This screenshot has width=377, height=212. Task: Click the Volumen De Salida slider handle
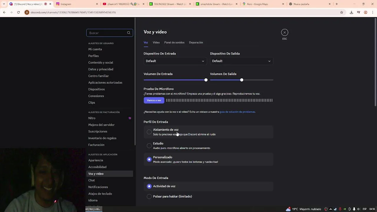242,80
